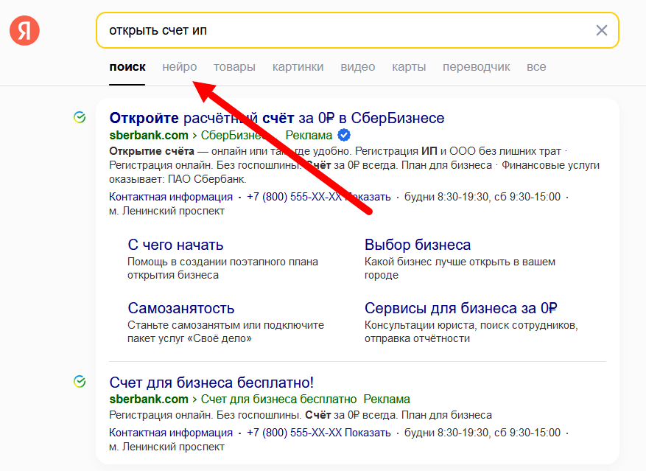Go to the 'карты' tab
Viewport: 646px width, 471px height.
click(x=409, y=67)
